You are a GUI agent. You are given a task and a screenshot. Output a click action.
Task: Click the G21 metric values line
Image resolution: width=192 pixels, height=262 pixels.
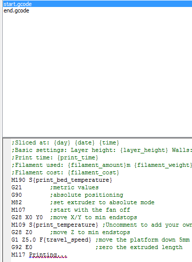click(55, 187)
